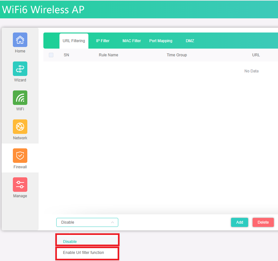Launch the setup Wizard icon
This screenshot has height=261, width=278.
point(20,69)
